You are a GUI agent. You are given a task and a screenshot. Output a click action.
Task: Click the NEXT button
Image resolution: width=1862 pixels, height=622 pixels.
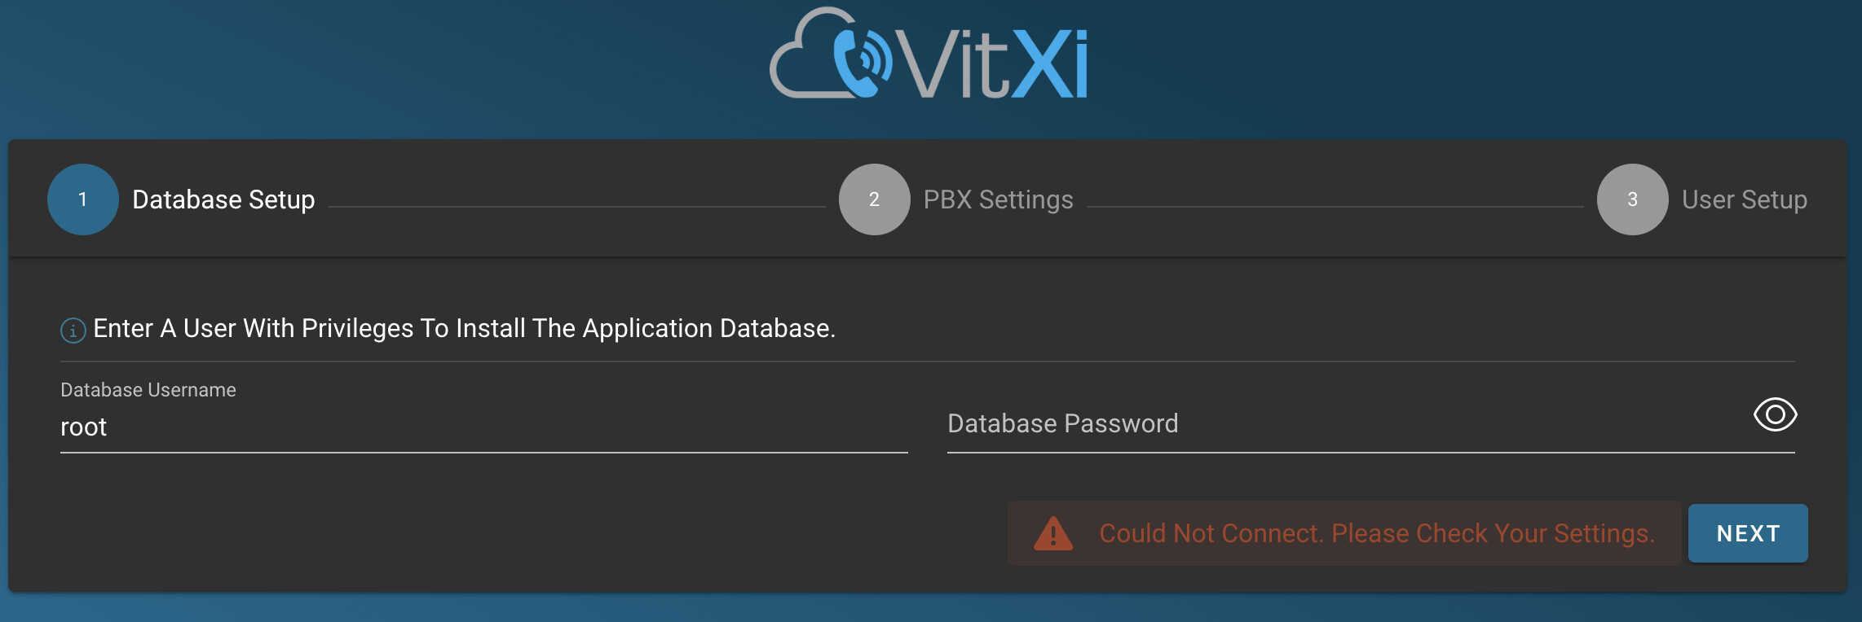point(1748,533)
